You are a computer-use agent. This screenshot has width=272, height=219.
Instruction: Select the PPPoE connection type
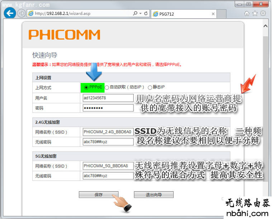coord(86,87)
